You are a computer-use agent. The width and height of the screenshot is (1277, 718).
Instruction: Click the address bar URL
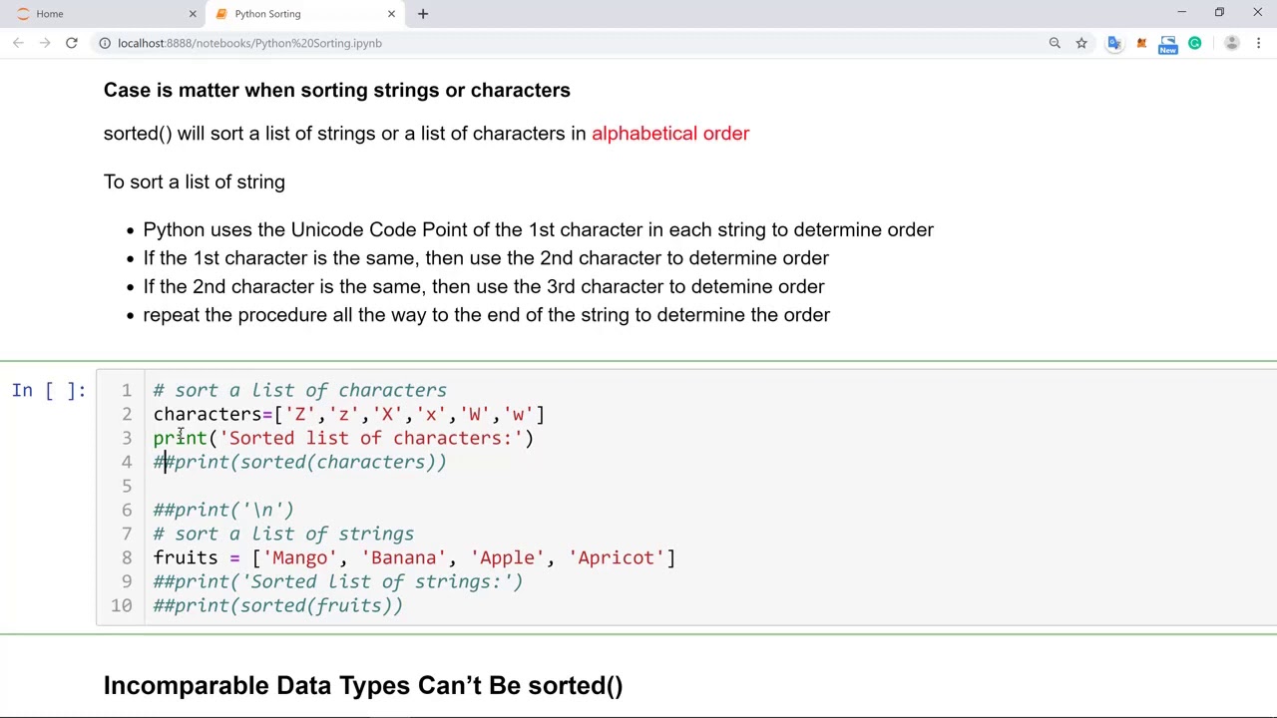pos(249,43)
